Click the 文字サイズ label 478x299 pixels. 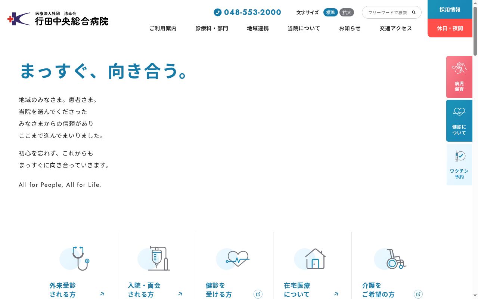[307, 13]
